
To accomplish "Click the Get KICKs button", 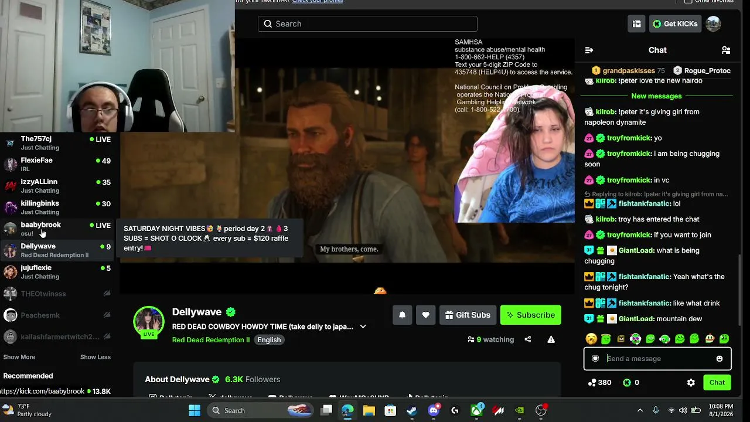I will (x=676, y=24).
